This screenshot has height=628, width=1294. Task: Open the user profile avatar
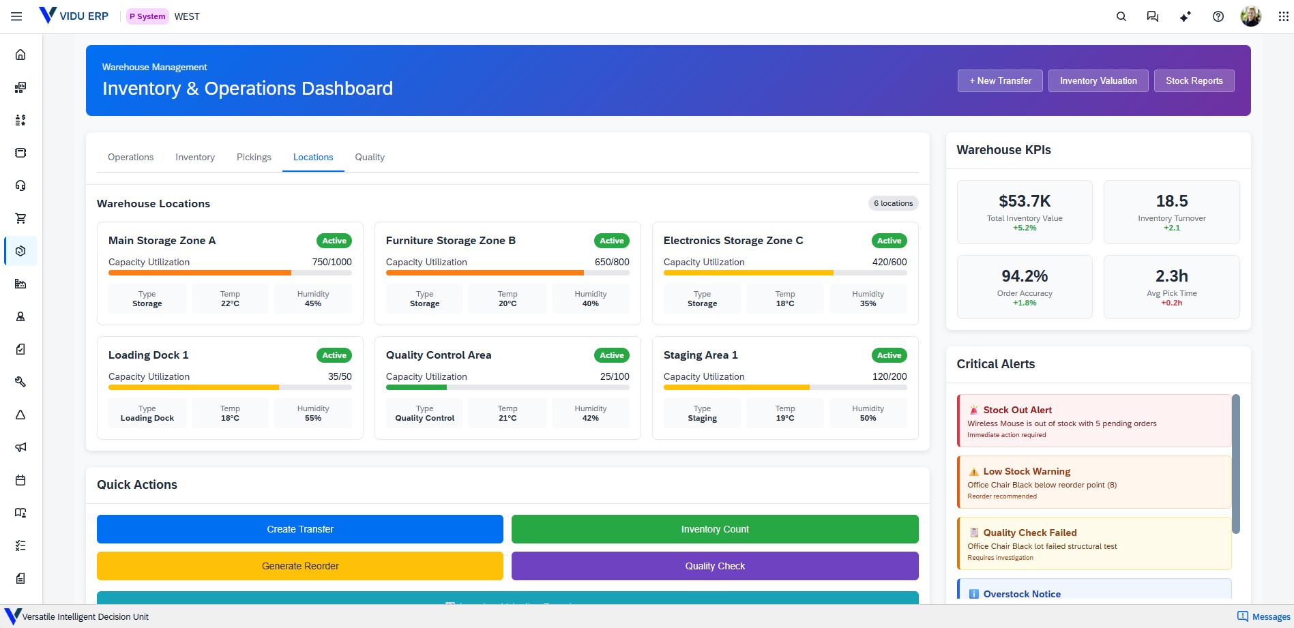click(1251, 16)
